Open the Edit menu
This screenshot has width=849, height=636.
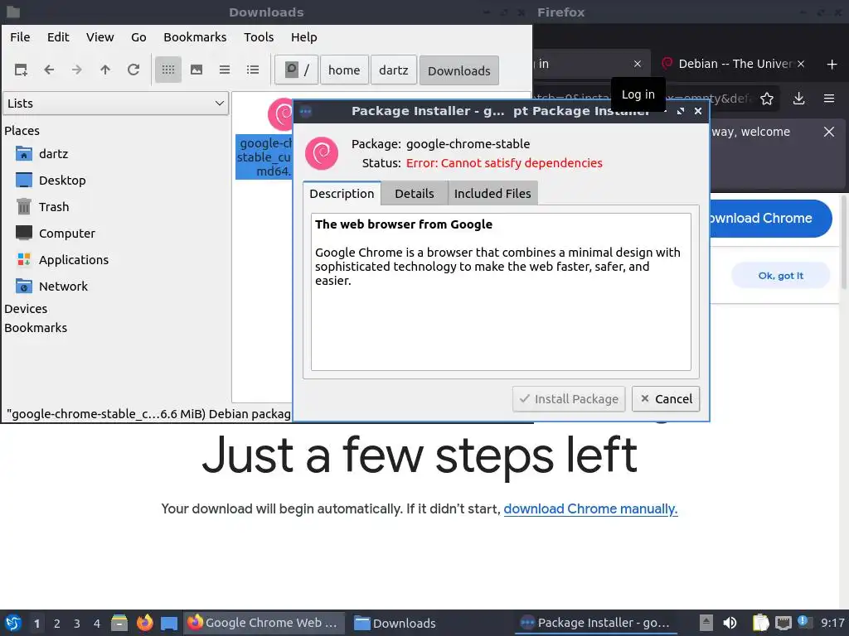[x=58, y=37]
